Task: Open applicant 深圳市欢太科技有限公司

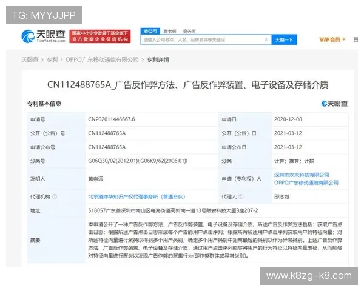Action: pyautogui.click(x=302, y=175)
